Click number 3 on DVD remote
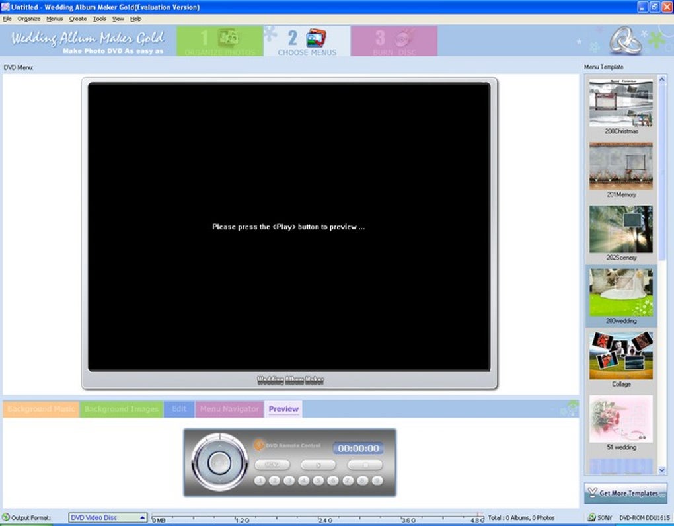The image size is (674, 526). coord(289,481)
